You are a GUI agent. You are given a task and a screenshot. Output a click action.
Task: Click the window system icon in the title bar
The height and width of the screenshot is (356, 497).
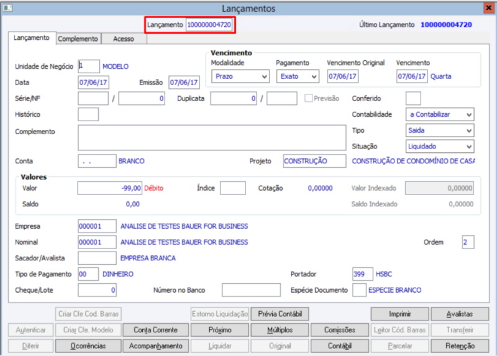pyautogui.click(x=7, y=8)
